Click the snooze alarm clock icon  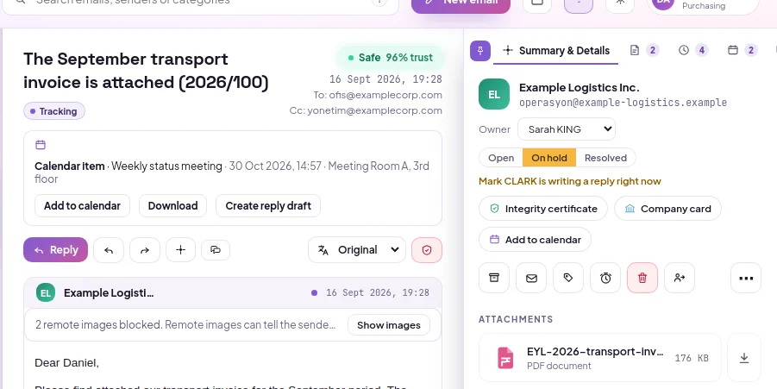(605, 278)
